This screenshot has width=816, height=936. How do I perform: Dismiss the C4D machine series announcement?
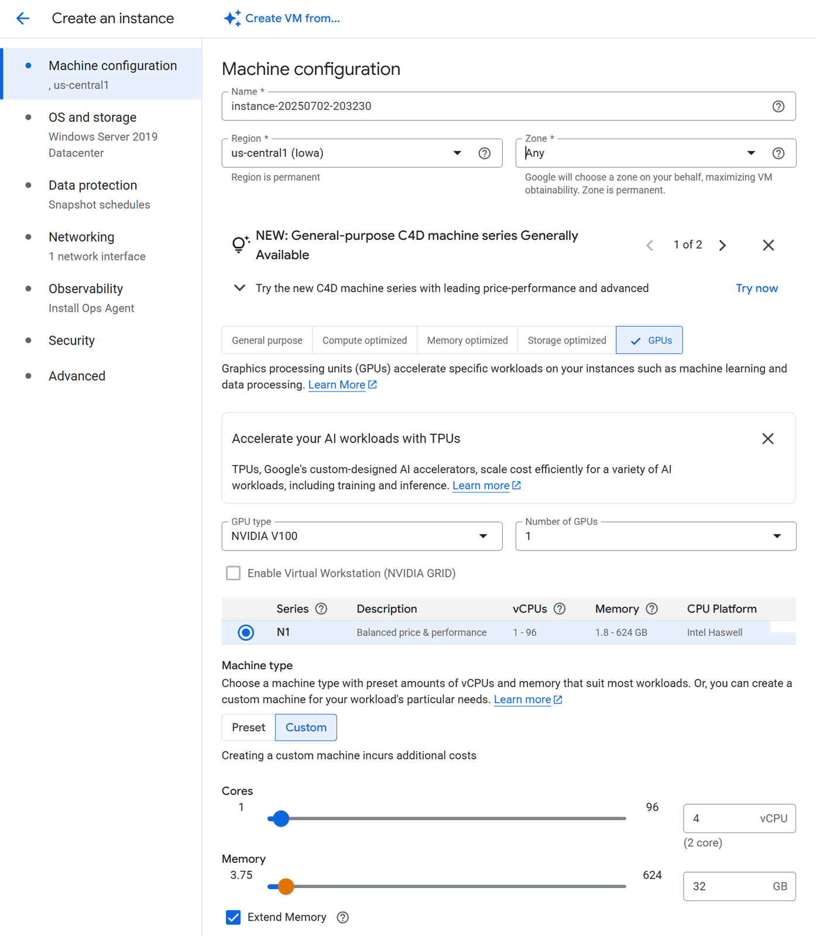pyautogui.click(x=768, y=245)
